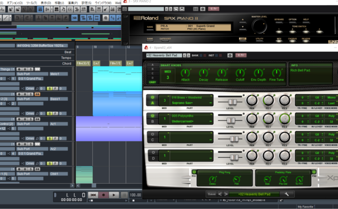Click the play button in transport
338x209 pixels.
(x=114, y=195)
